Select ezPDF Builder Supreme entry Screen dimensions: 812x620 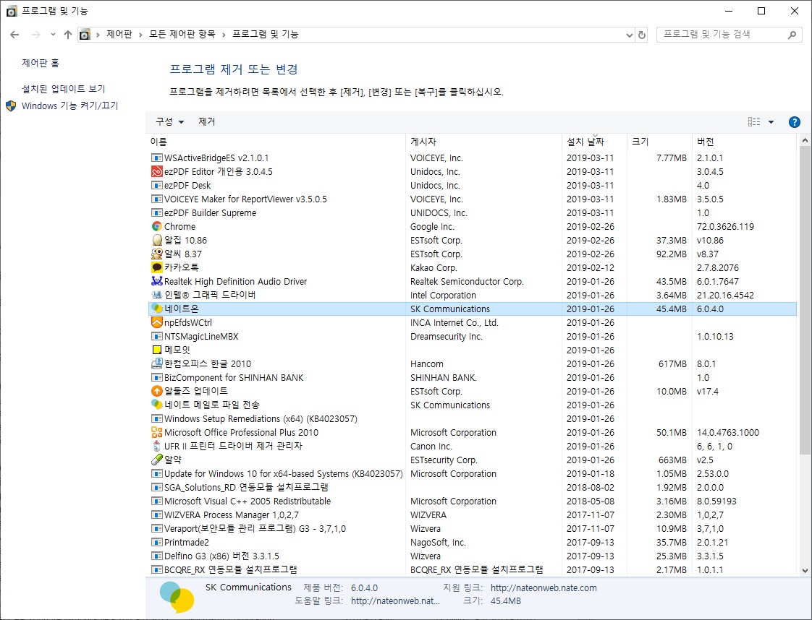(473, 212)
